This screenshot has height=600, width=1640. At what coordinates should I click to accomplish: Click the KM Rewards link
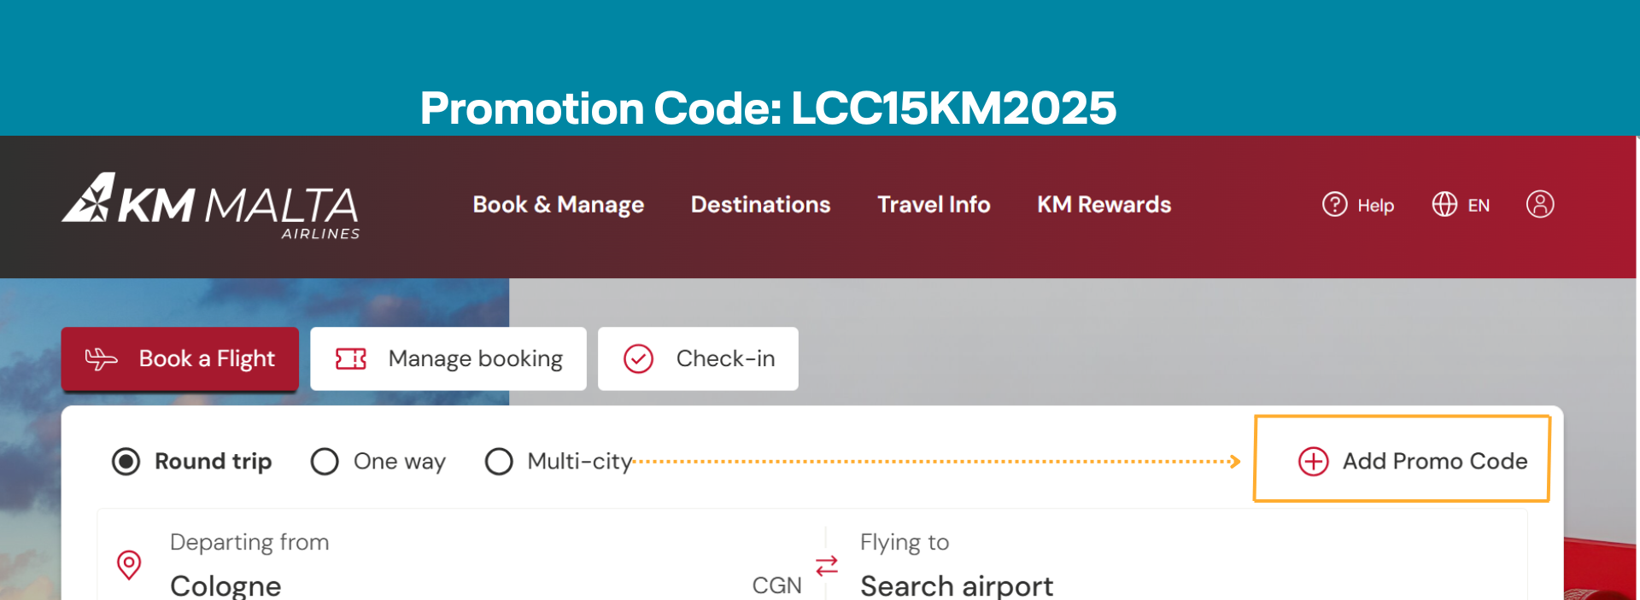pos(1104,205)
